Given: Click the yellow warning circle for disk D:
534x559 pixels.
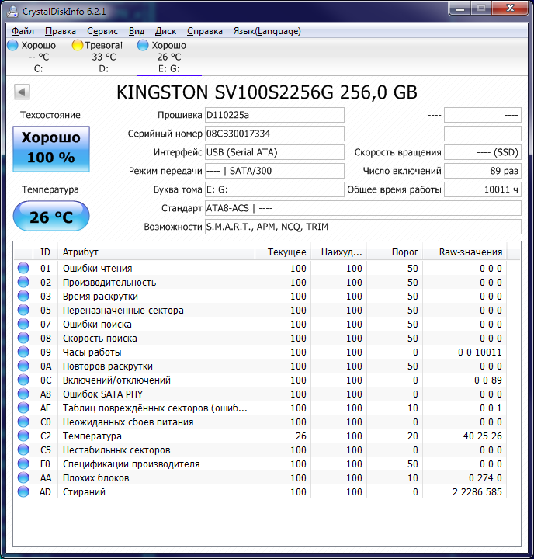Looking at the screenshot, I should (x=78, y=45).
